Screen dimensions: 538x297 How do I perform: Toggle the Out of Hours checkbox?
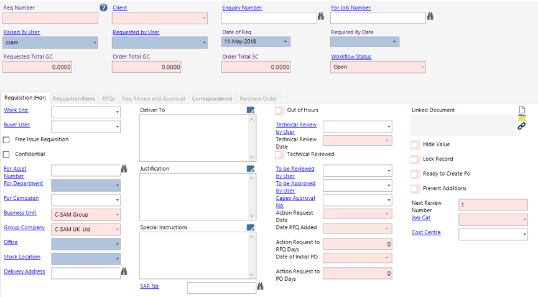[x=279, y=111]
